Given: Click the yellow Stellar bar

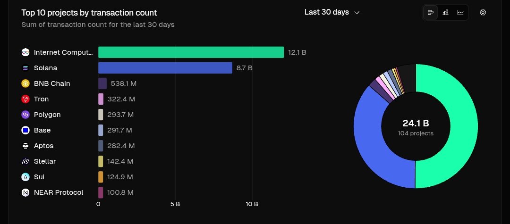Looking at the screenshot, I should click(x=101, y=161).
